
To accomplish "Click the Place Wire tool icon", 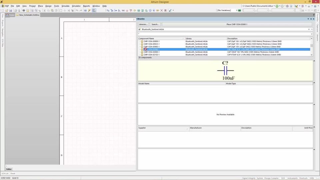I will pyautogui.click(x=108, y=10).
